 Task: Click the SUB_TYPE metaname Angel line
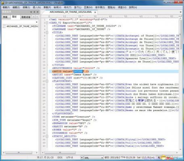click(74, 120)
